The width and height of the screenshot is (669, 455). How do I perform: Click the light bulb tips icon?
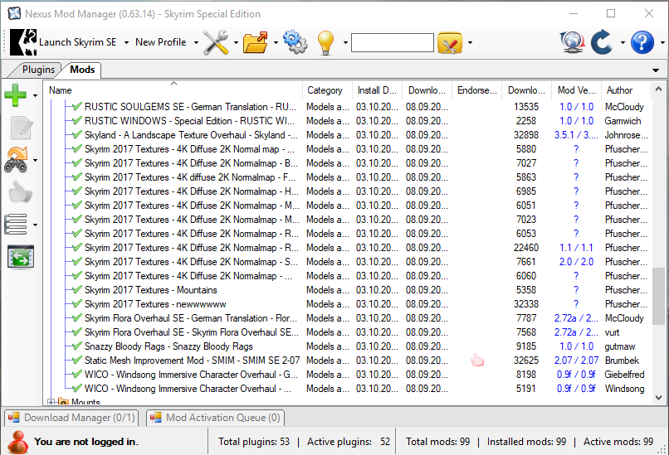pos(325,42)
